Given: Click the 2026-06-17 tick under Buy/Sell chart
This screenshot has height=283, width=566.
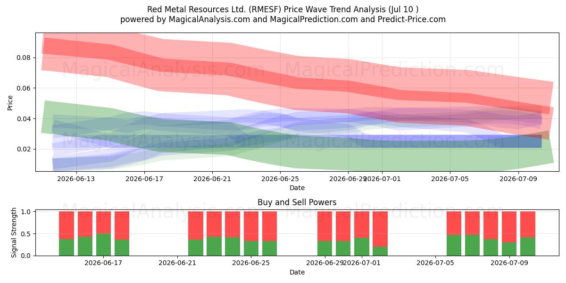Looking at the screenshot, I should 103,263.
